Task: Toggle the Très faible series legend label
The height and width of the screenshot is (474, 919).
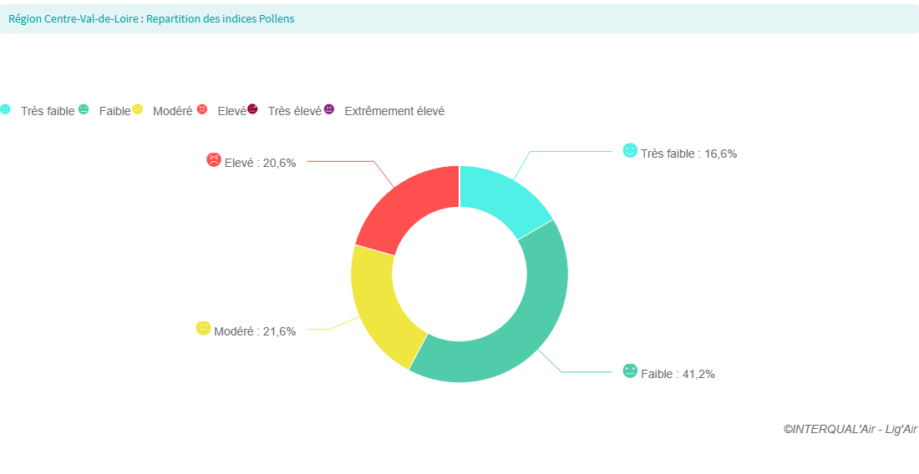Action: tap(48, 111)
